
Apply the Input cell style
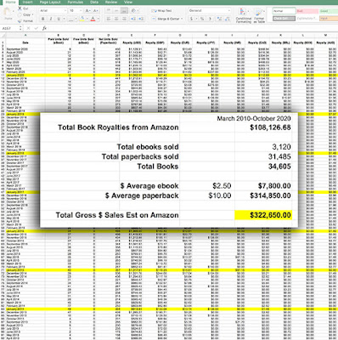point(329,19)
